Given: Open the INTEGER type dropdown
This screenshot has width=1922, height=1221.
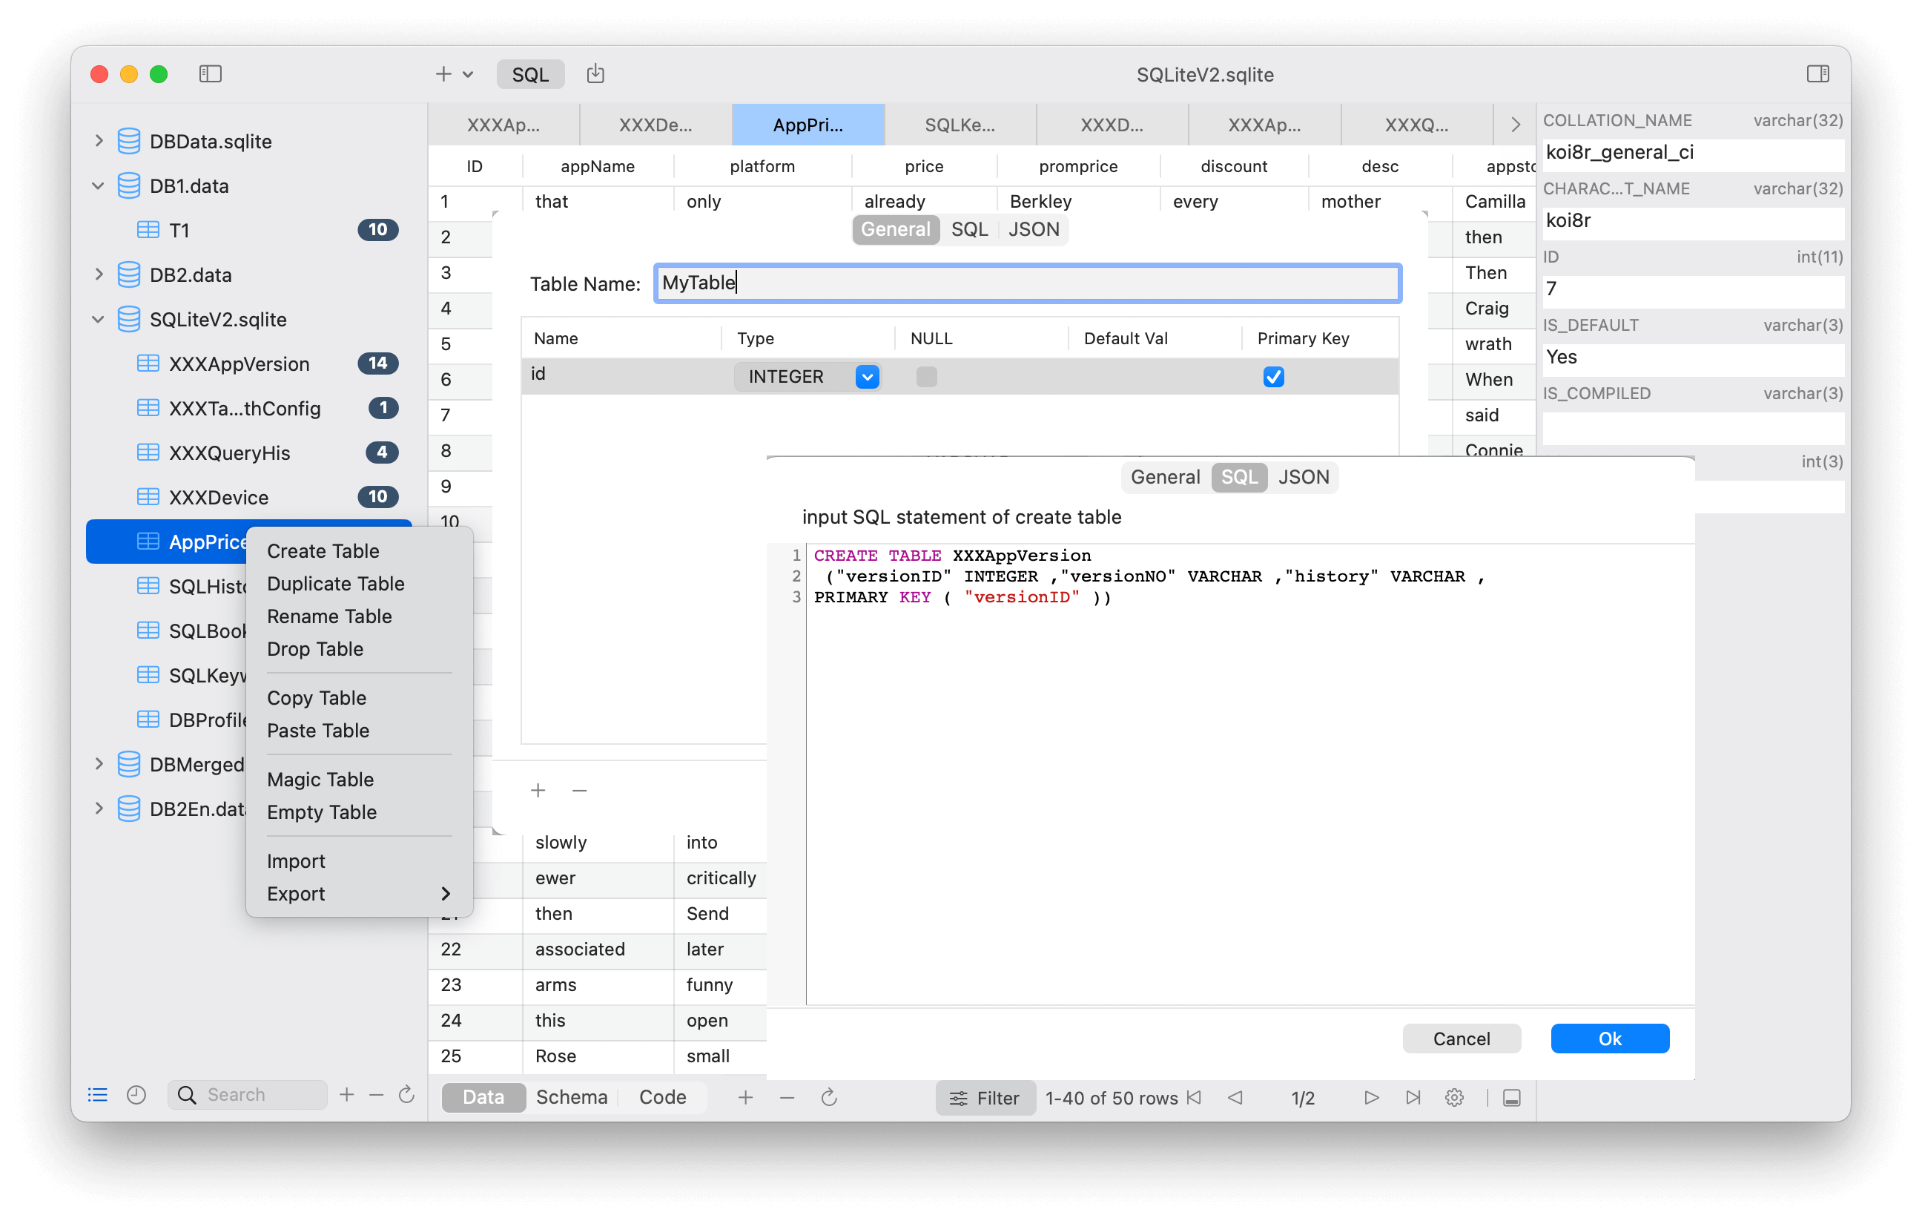Looking at the screenshot, I should pyautogui.click(x=867, y=377).
